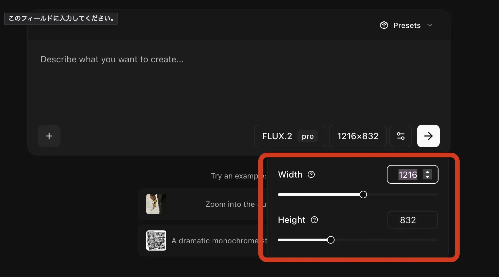Open the settings sliders icon button
This screenshot has height=277, width=499.
pyautogui.click(x=400, y=136)
